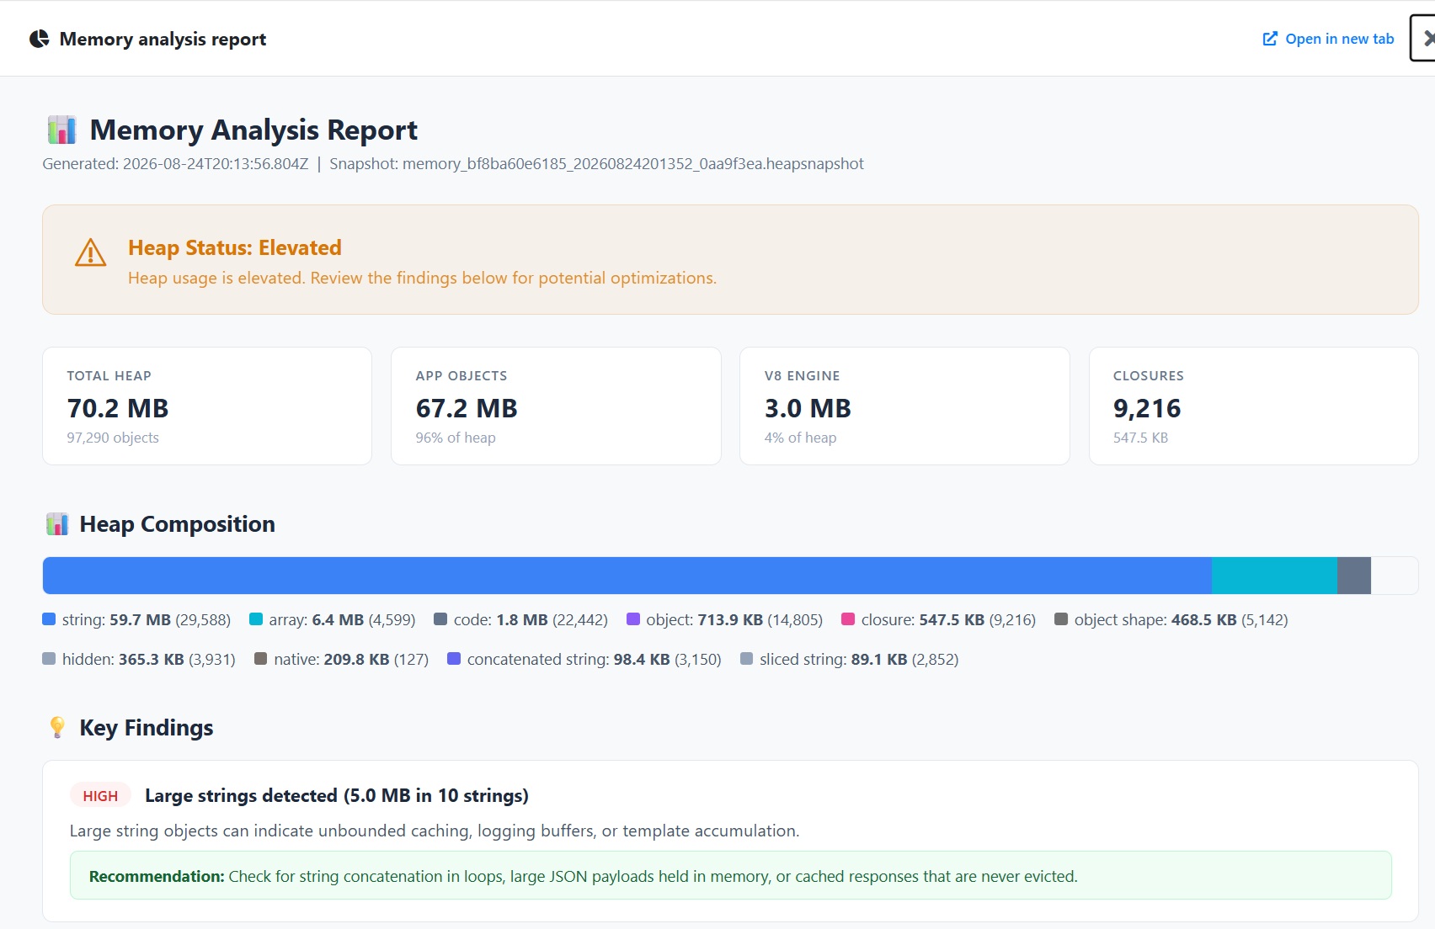This screenshot has width=1435, height=929.
Task: Click the 'Heap Status: Elevated' heading
Action: coord(235,247)
